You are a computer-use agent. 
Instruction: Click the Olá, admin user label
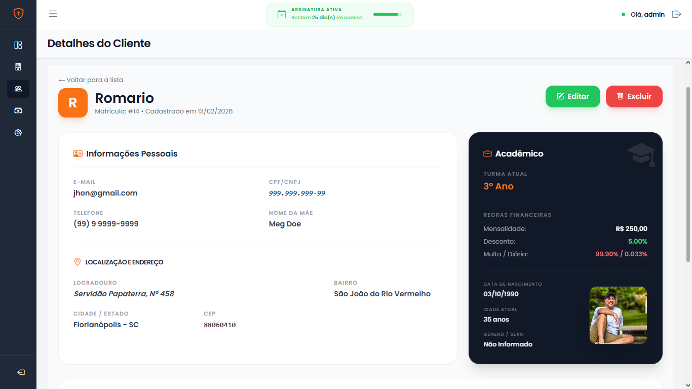coord(647,15)
